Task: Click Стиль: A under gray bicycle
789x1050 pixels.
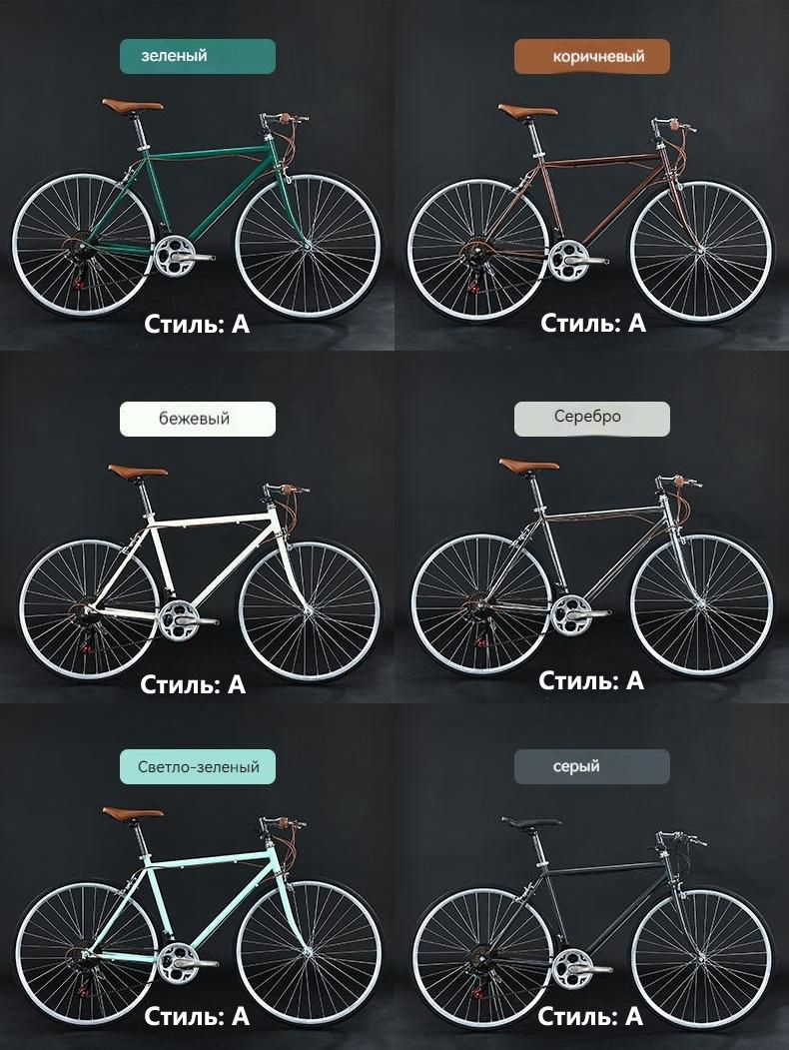Action: (590, 1016)
